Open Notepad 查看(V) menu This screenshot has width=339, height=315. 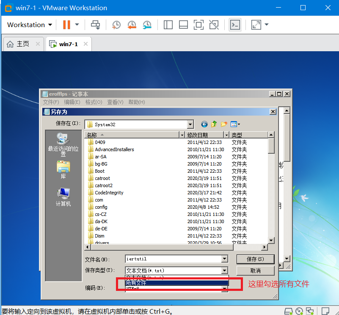(x=115, y=102)
